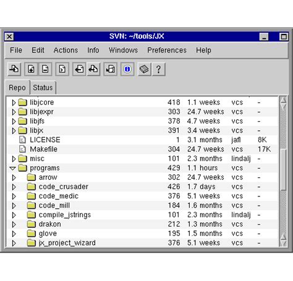Switch to the Status tab
This screenshot has height=281, width=293.
pos(43,88)
